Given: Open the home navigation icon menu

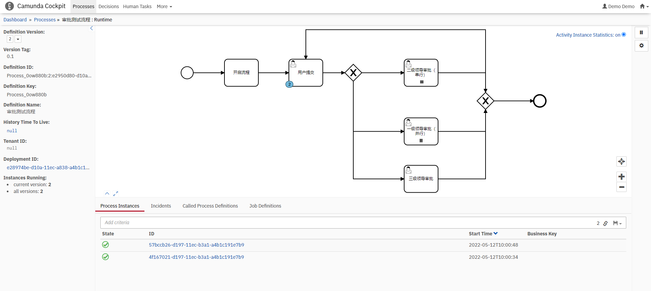Looking at the screenshot, I should pyautogui.click(x=644, y=6).
